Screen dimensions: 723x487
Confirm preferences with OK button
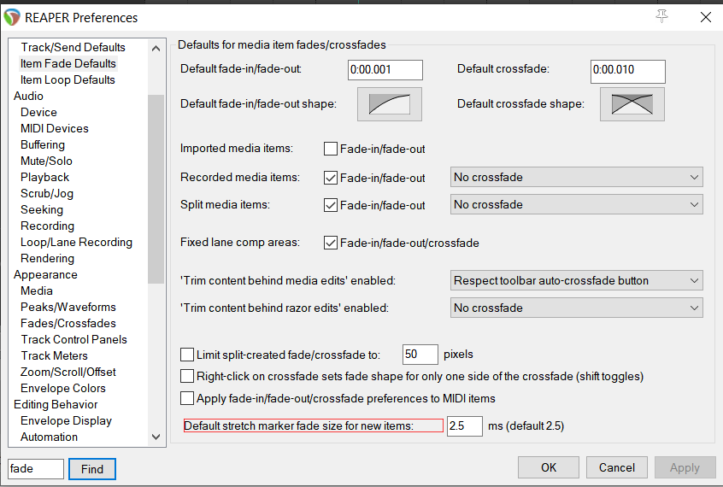549,467
